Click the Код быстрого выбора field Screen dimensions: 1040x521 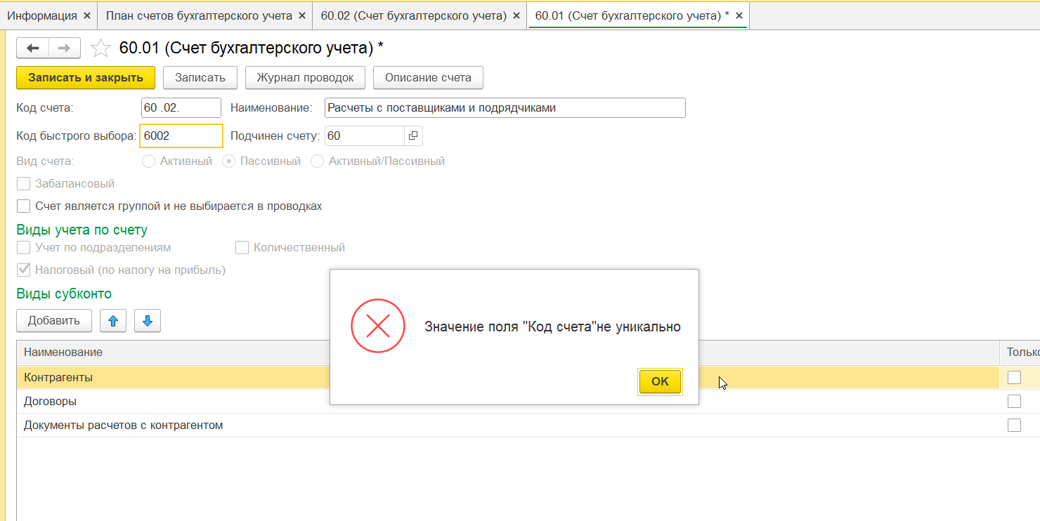(181, 136)
